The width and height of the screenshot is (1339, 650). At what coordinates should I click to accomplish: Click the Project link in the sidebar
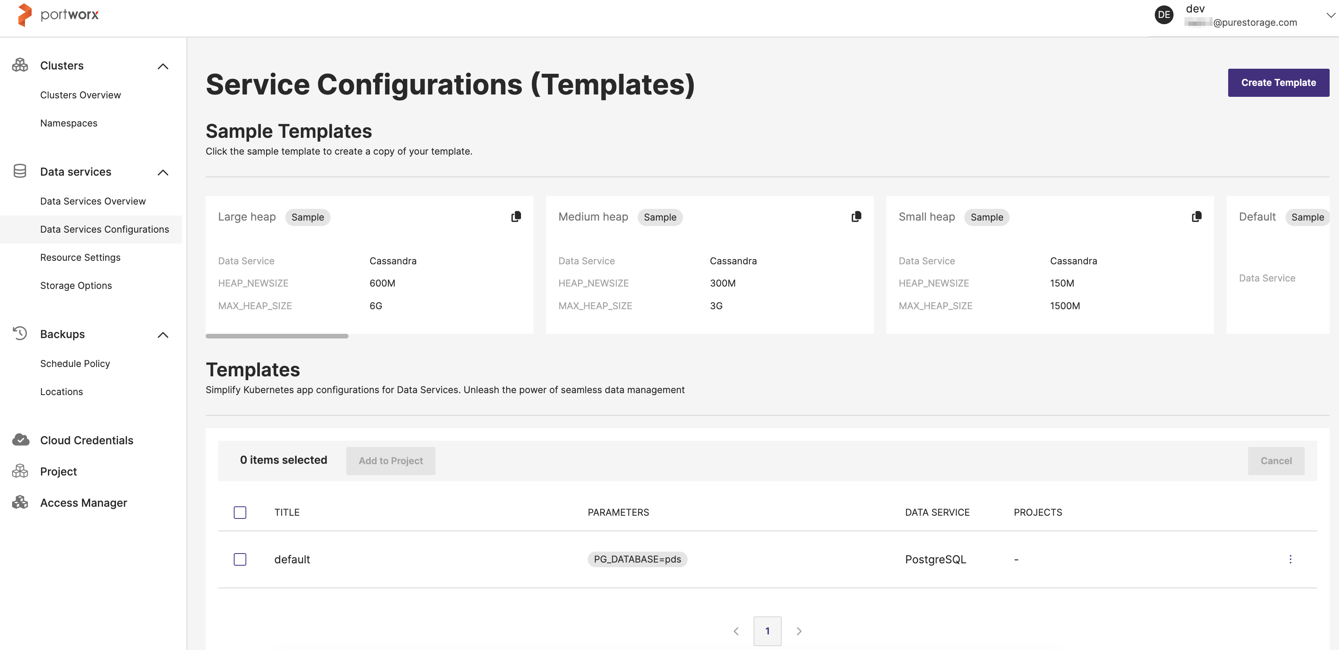point(58,471)
